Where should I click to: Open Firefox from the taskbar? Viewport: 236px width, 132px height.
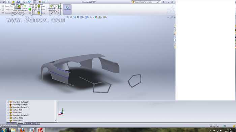pyautogui.click(x=22, y=130)
